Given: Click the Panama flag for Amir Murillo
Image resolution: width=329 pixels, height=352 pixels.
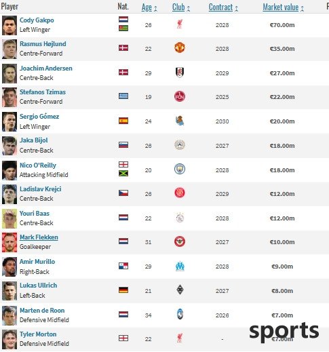Looking at the screenshot, I should (123, 266).
